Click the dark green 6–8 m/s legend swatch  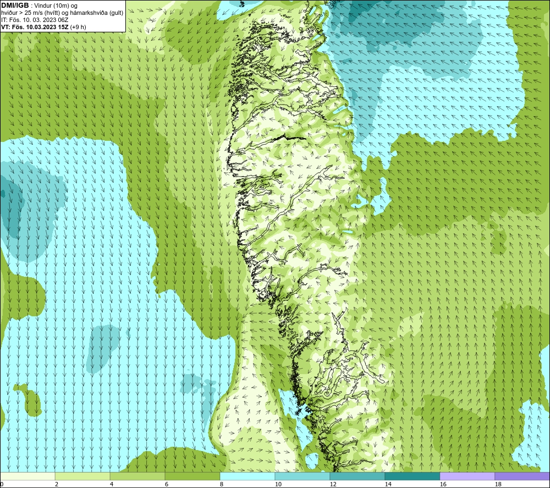[192, 476]
